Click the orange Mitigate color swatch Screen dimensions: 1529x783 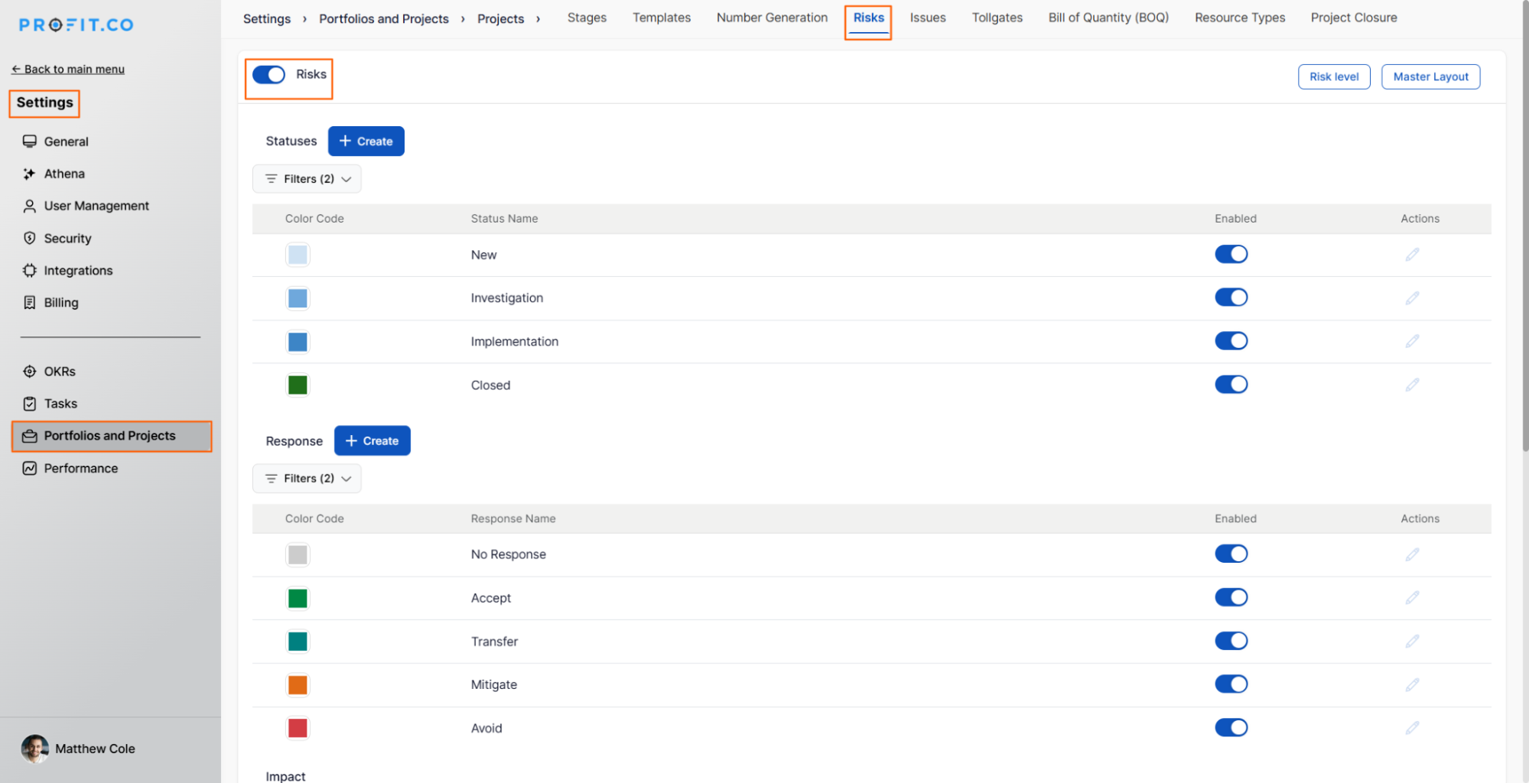[298, 684]
